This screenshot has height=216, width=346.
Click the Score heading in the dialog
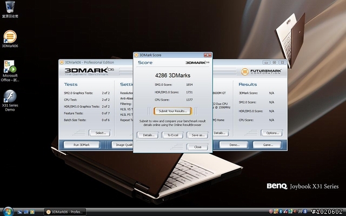tap(145, 63)
